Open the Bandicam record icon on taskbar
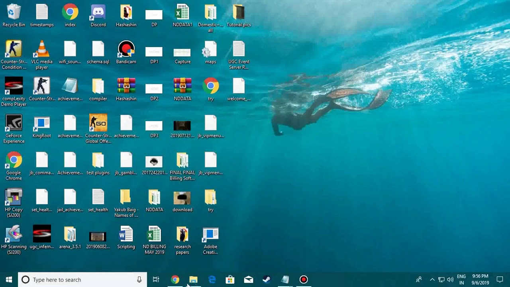Screen dimensions: 510x287 point(304,279)
